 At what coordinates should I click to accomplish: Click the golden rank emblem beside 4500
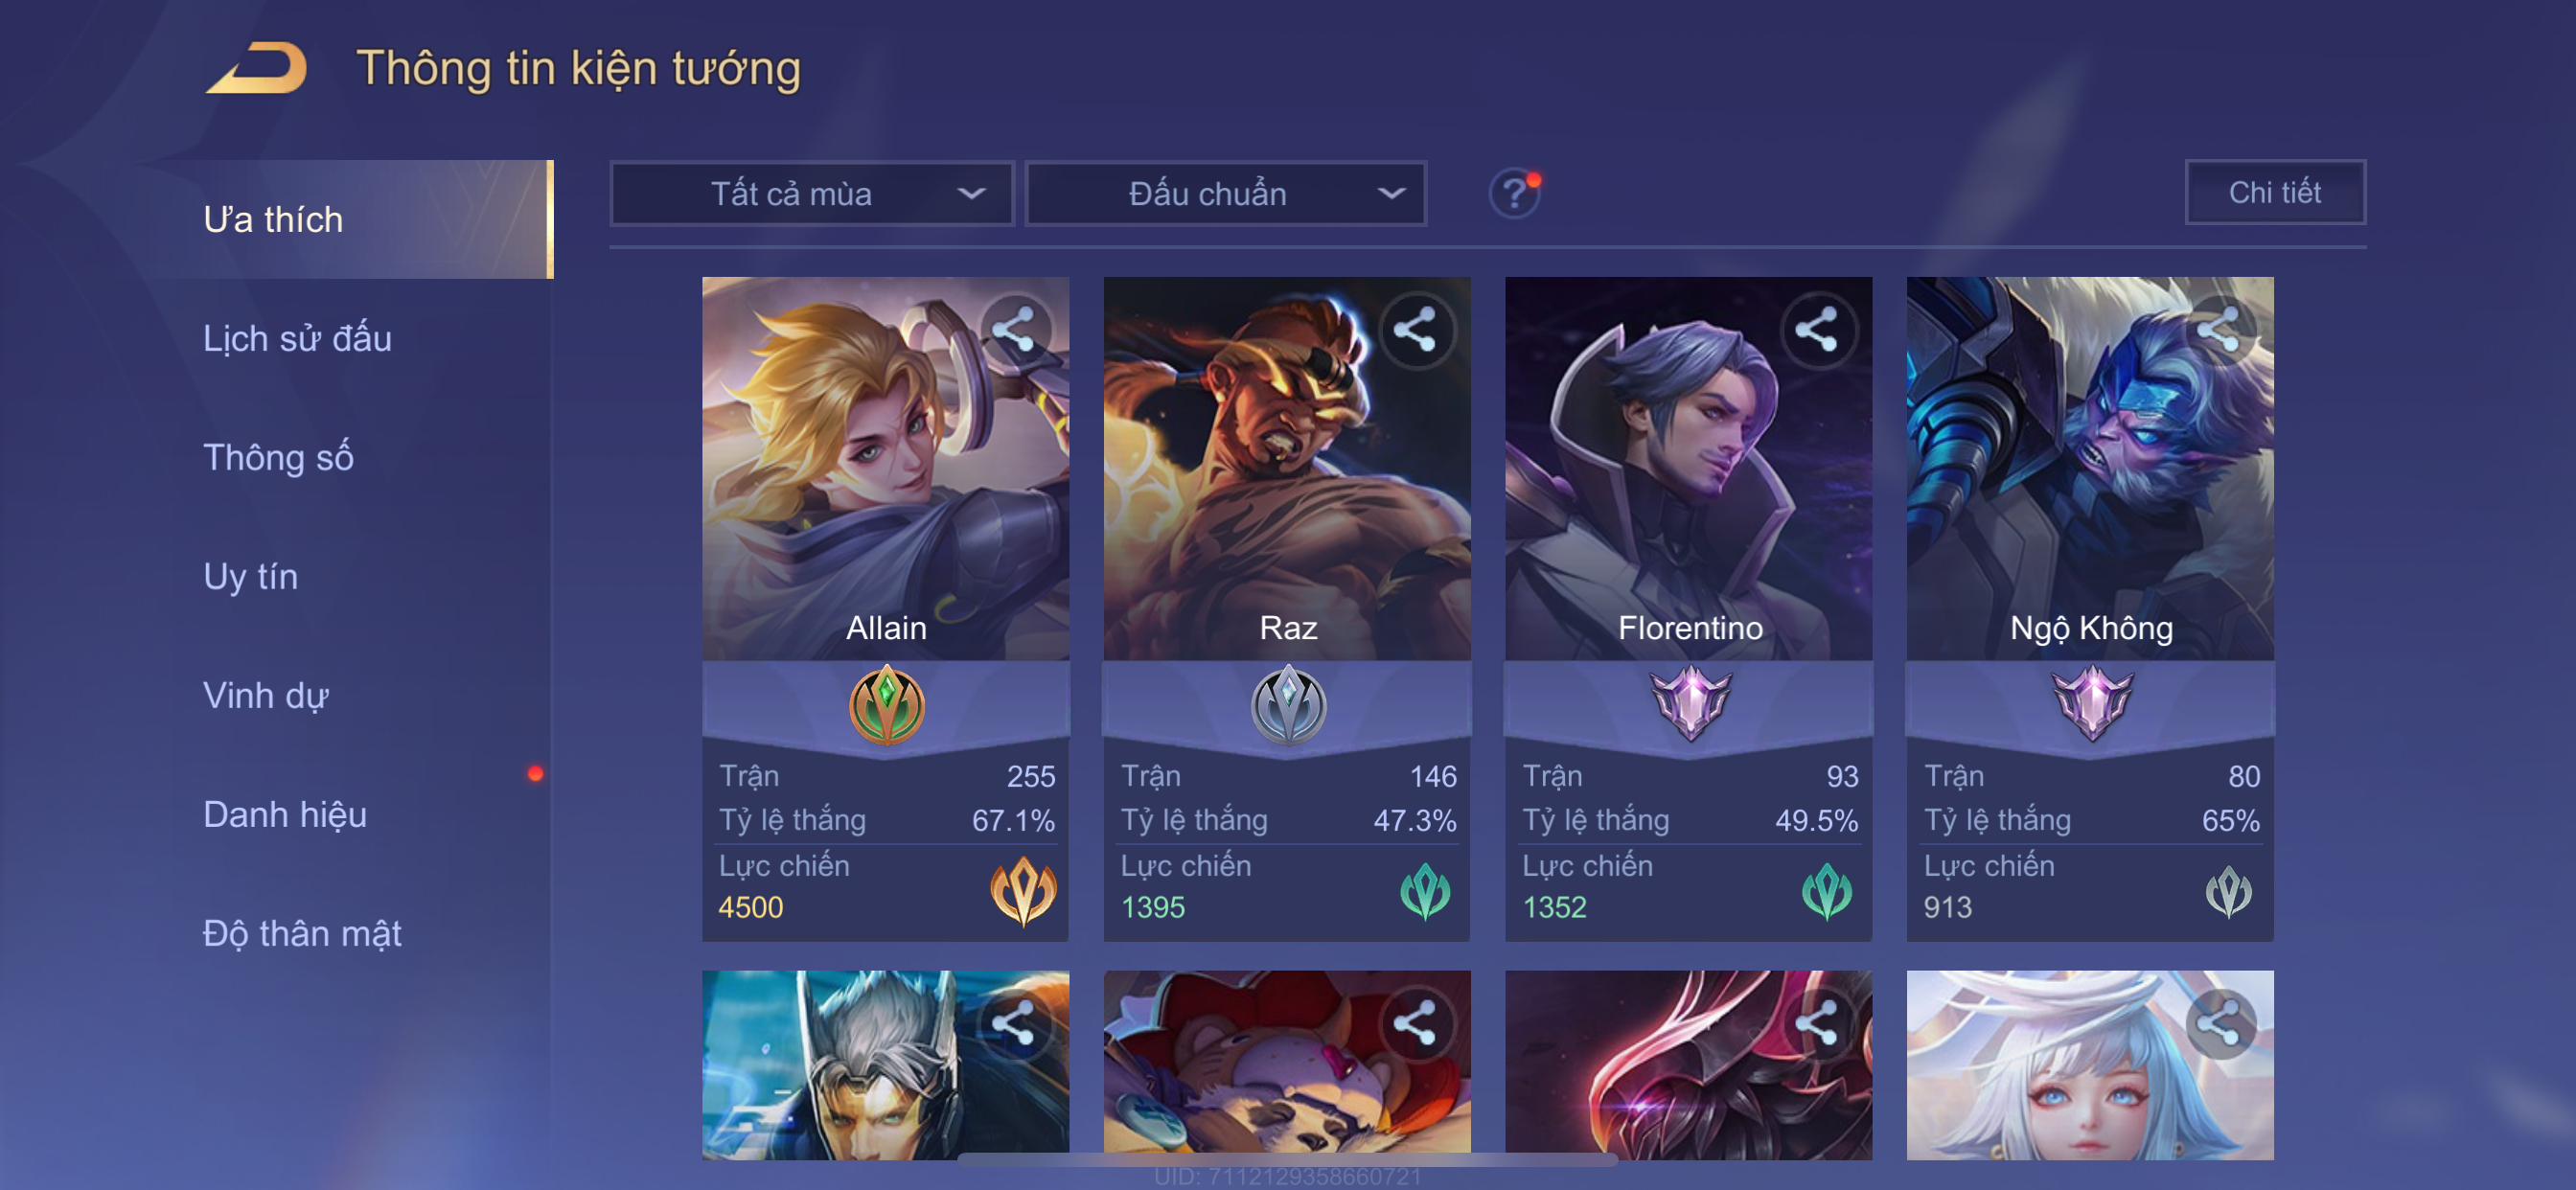(x=1023, y=889)
